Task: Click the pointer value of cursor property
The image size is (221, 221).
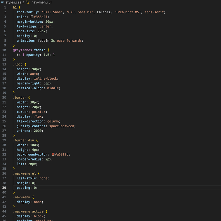Action: (40, 112)
